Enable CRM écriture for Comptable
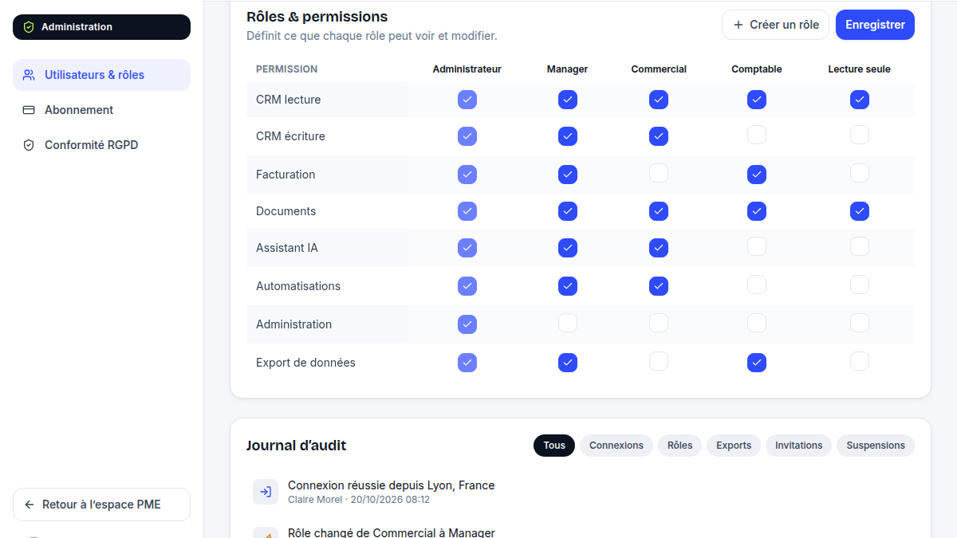Viewport: 957px width, 538px height. coord(757,135)
